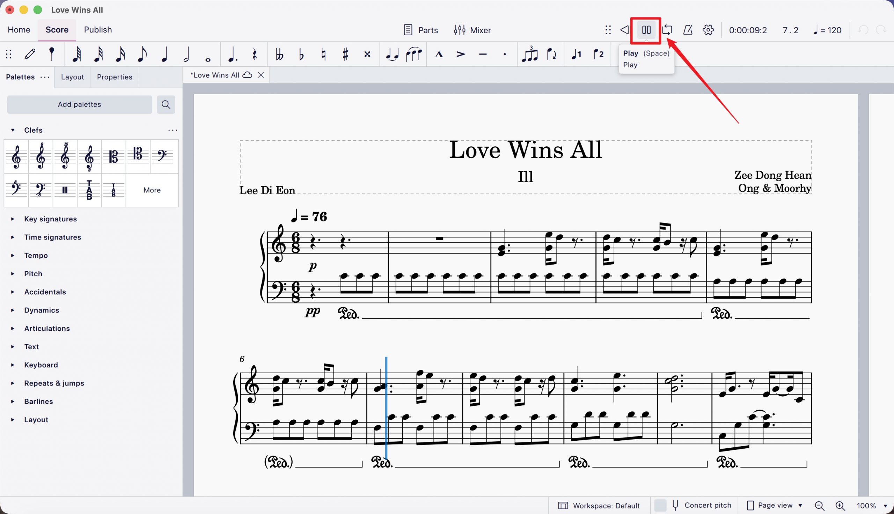This screenshot has width=894, height=514.
Task: Add accent articulation
Action: click(461, 54)
